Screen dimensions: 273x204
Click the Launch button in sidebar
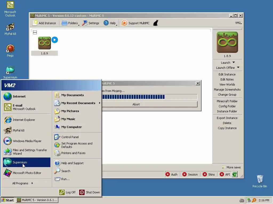pyautogui.click(x=226, y=63)
